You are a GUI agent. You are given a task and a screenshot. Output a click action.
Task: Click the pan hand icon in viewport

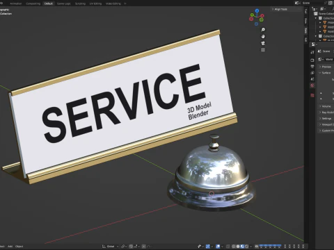click(263, 36)
